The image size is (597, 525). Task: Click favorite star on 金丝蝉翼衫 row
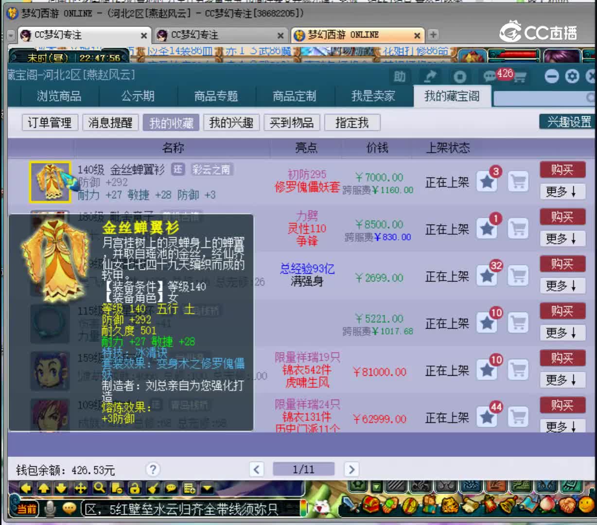click(487, 181)
